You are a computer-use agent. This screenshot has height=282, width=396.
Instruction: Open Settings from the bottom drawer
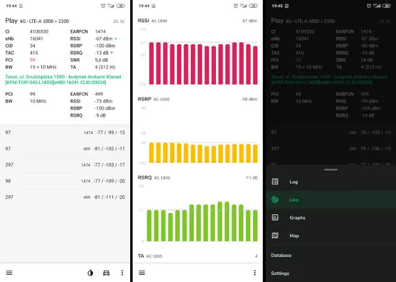point(280,273)
